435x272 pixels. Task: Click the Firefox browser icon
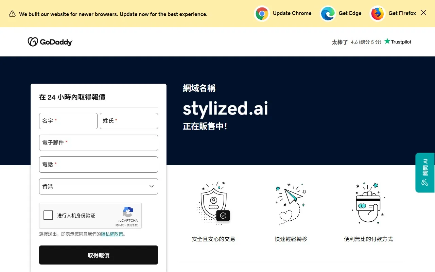pos(377,14)
